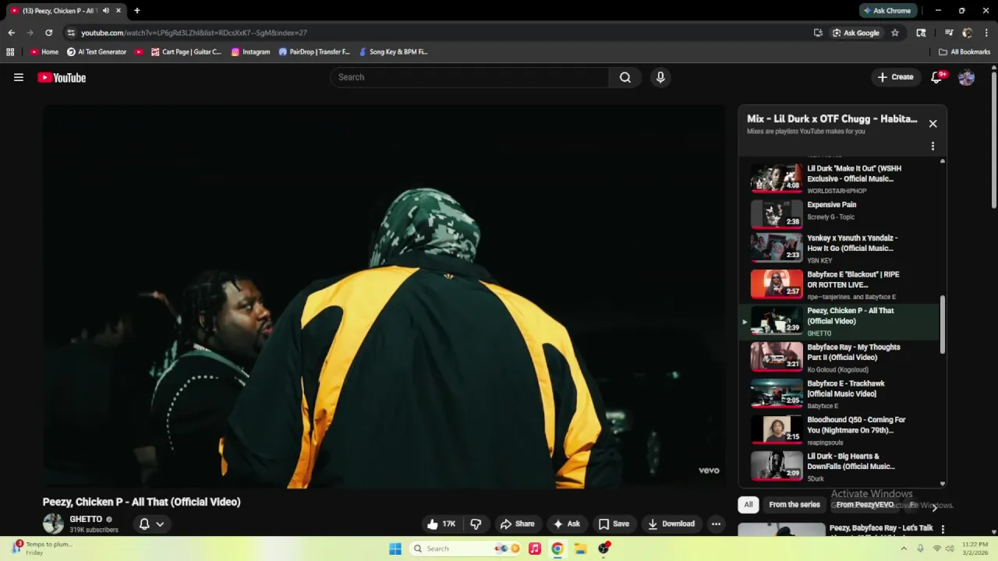Open more actions ellipsis below the video

[716, 524]
